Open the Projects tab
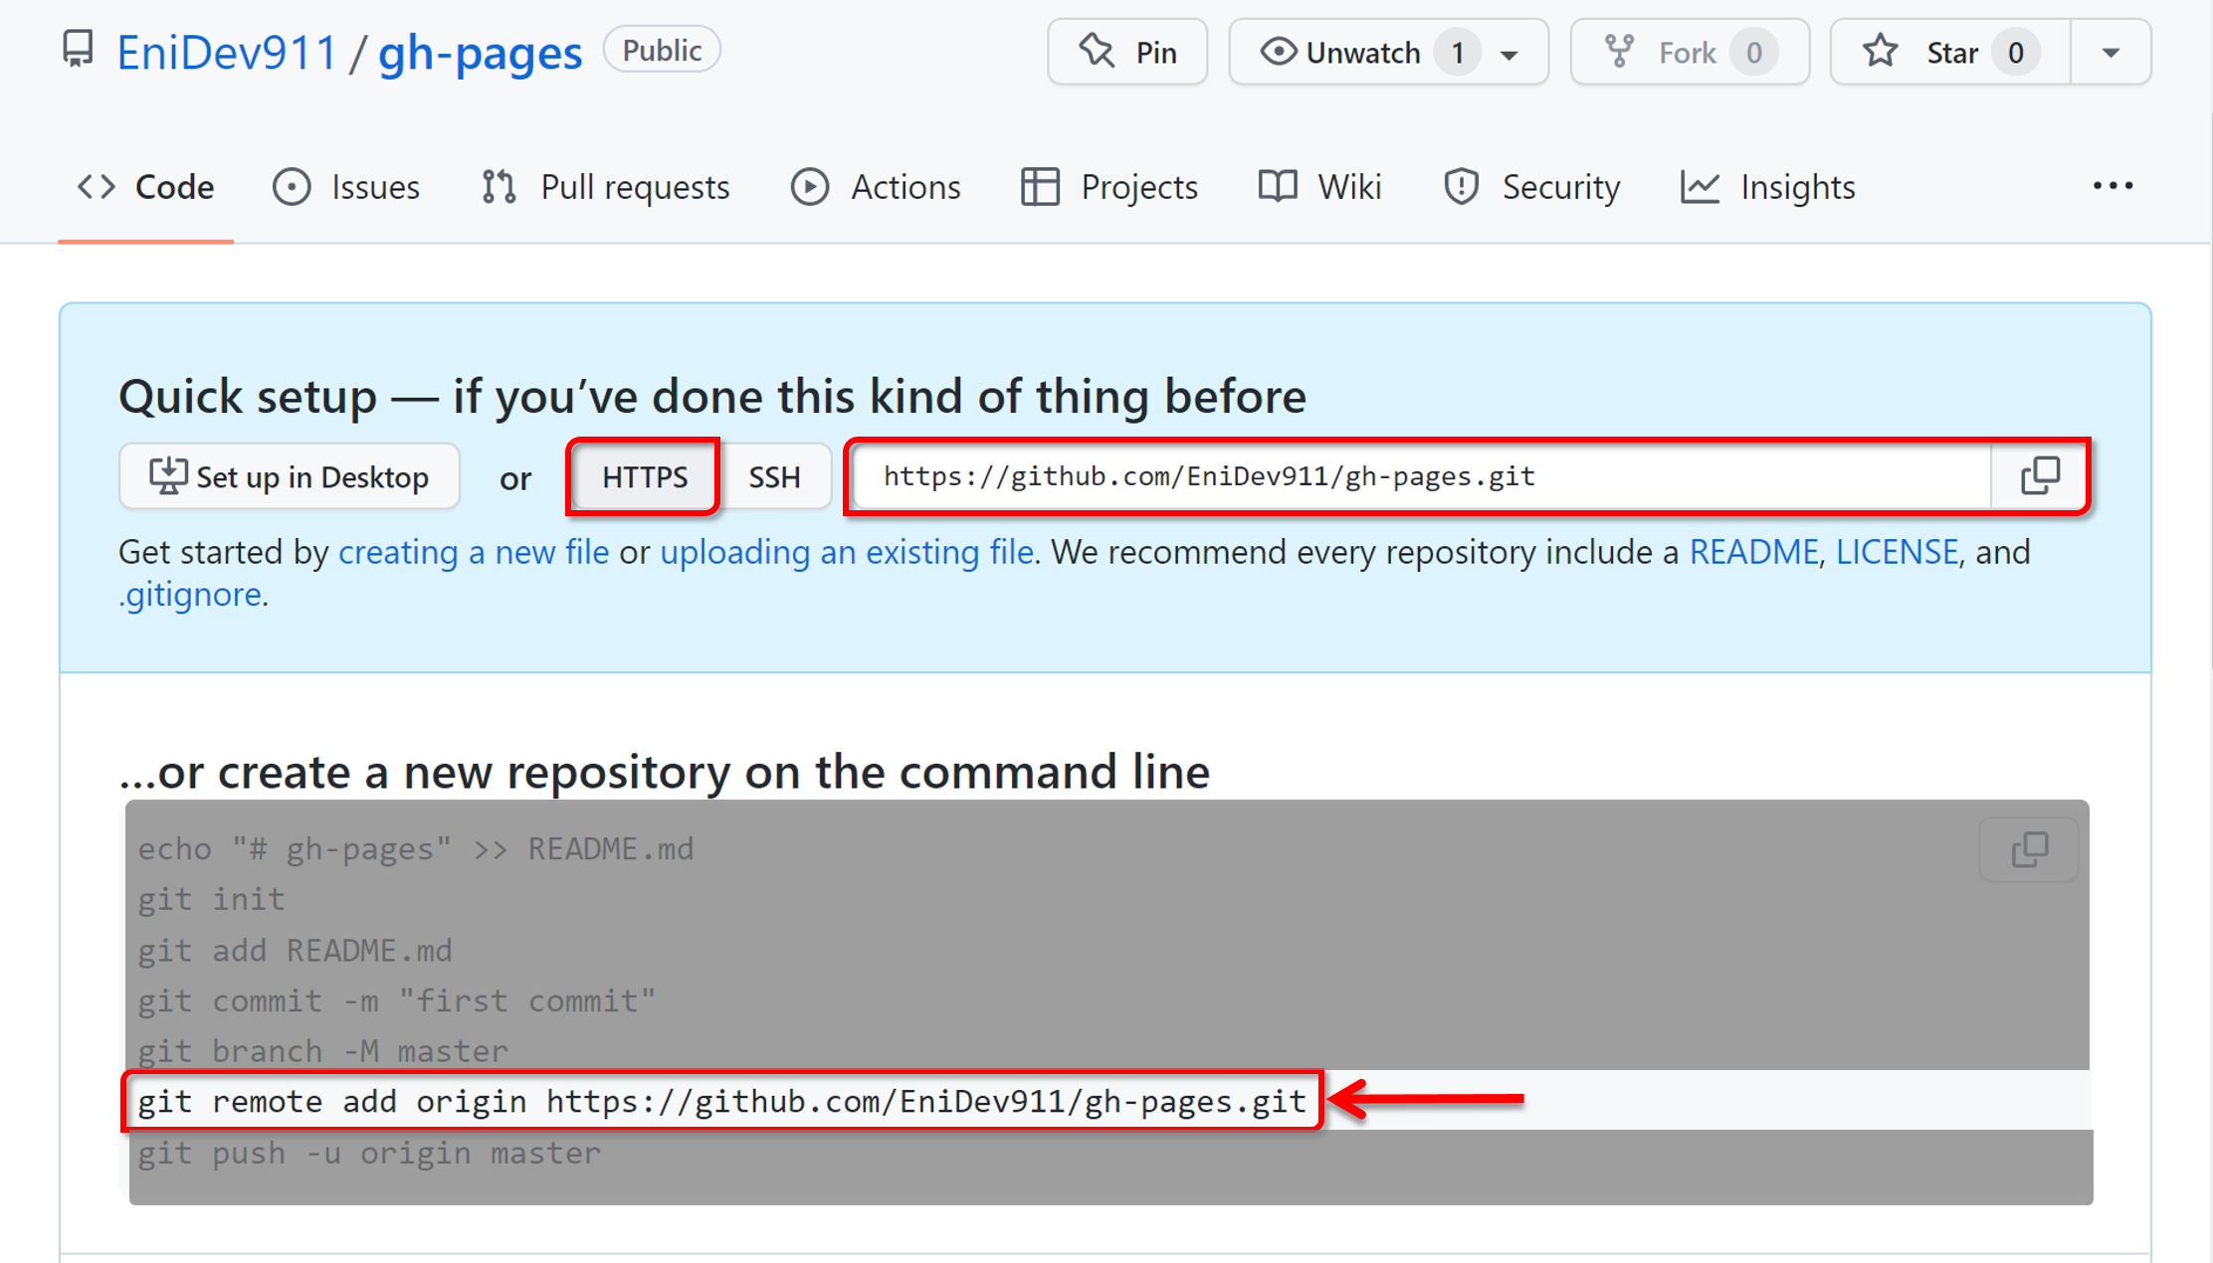 (x=1109, y=187)
